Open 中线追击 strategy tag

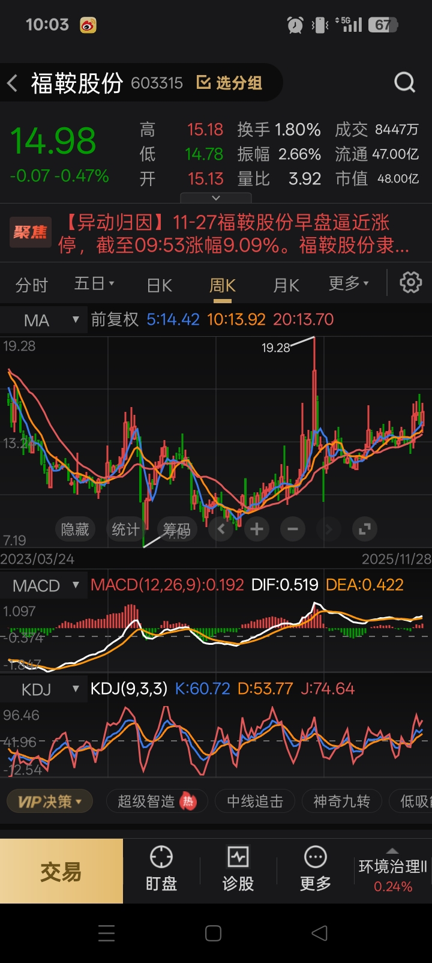pos(255,801)
